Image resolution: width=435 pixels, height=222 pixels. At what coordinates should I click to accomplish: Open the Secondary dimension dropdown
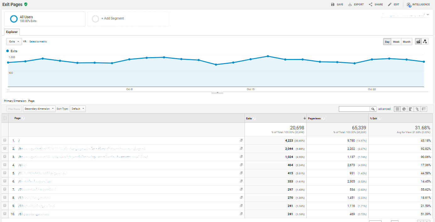[x=39, y=109]
